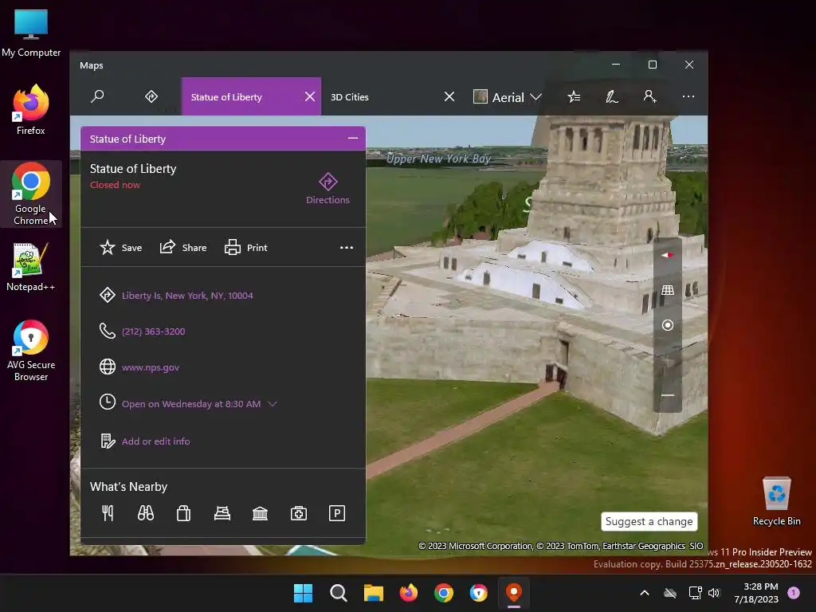Select the AVG Secure Browser desktop shortcut
The height and width of the screenshot is (612, 816).
pyautogui.click(x=31, y=351)
